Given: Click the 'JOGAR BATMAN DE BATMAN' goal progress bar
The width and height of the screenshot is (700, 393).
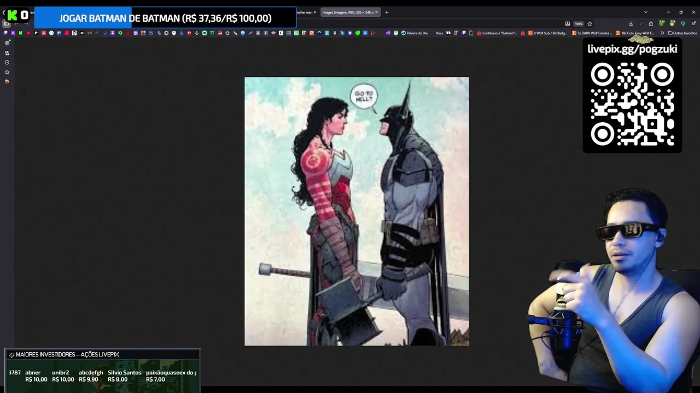Looking at the screenshot, I should click(165, 18).
